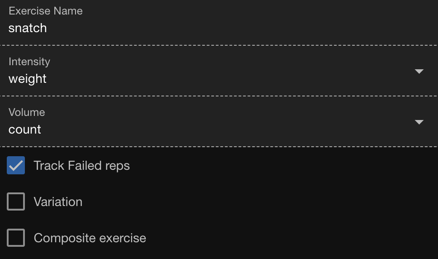Click the 'Track Failed reps' label text

[81, 166]
